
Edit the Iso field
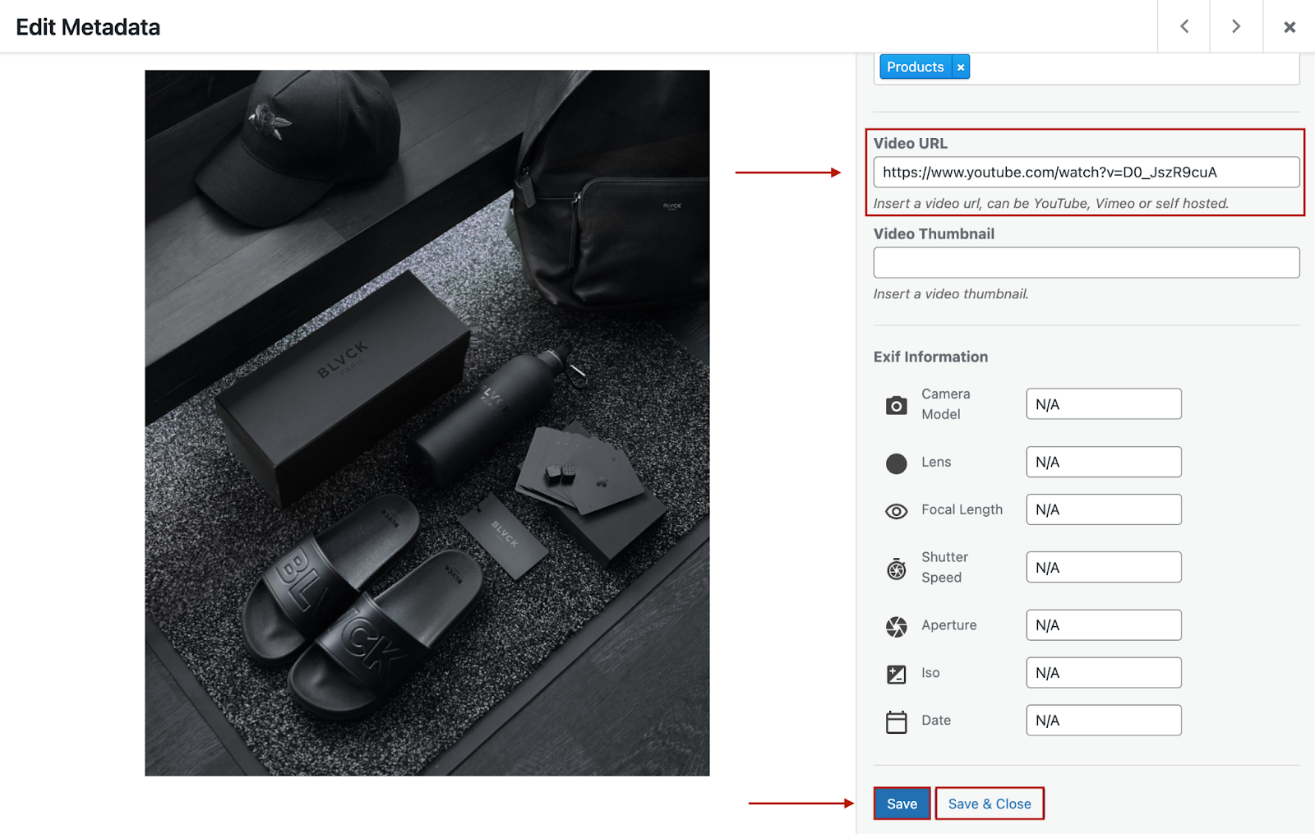[1104, 673]
